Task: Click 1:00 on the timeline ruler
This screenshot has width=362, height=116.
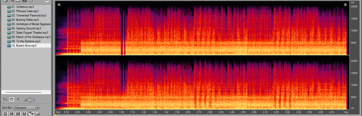Action: point(122,112)
